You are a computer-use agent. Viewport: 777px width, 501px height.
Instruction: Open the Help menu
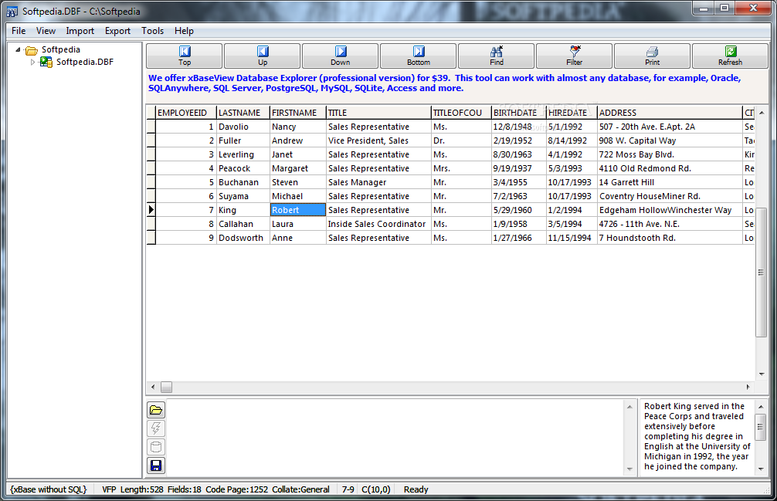point(184,31)
